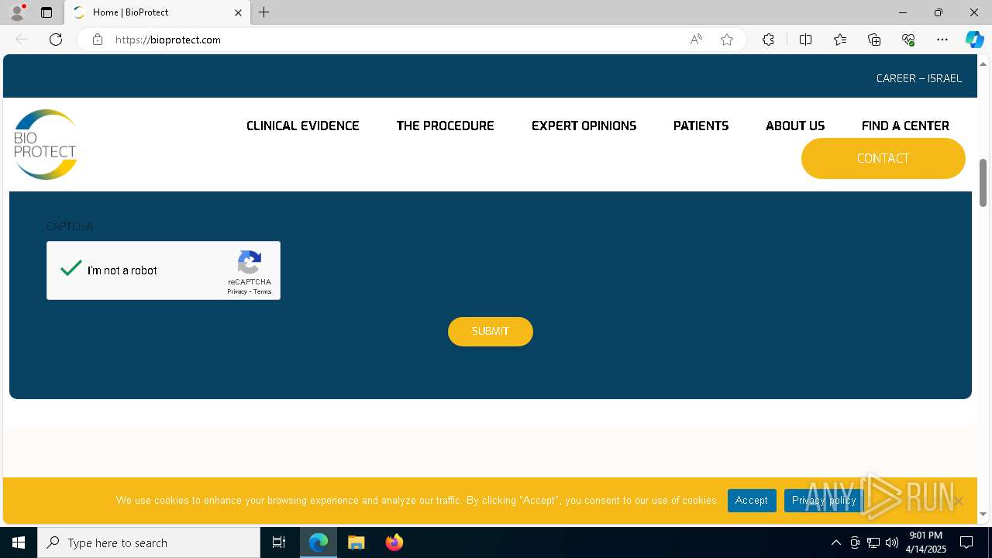This screenshot has width=992, height=558.
Task: Click the reCAPTCHA logo icon
Action: [250, 262]
